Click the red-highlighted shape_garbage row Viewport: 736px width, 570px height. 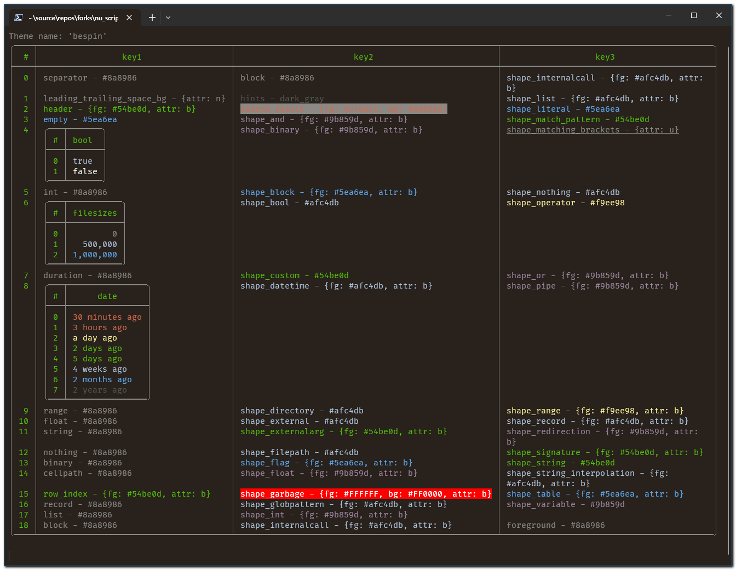[x=366, y=494]
